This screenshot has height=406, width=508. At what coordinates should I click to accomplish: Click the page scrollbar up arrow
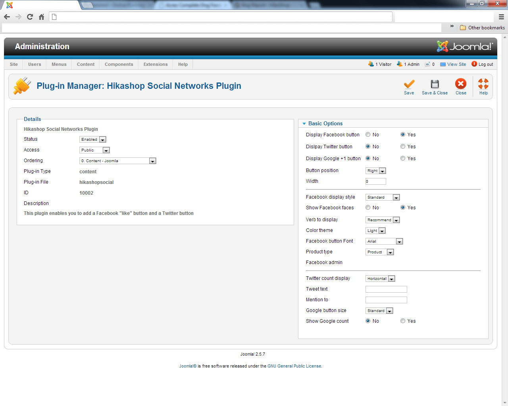(505, 38)
